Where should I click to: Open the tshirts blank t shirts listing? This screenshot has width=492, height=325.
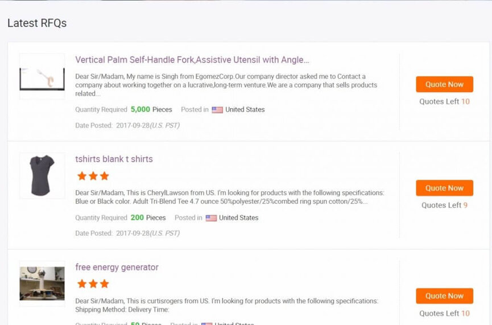[114, 159]
